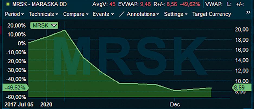The image size is (254, 109).
Task: Click the 20,00 right axis price label
Action: point(241,29)
